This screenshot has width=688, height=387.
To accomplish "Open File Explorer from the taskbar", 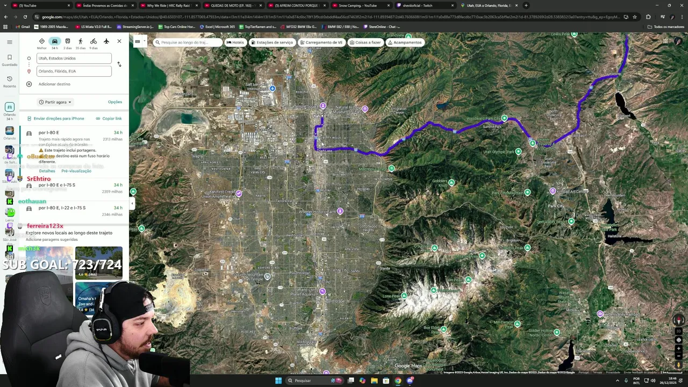I will tap(374, 381).
